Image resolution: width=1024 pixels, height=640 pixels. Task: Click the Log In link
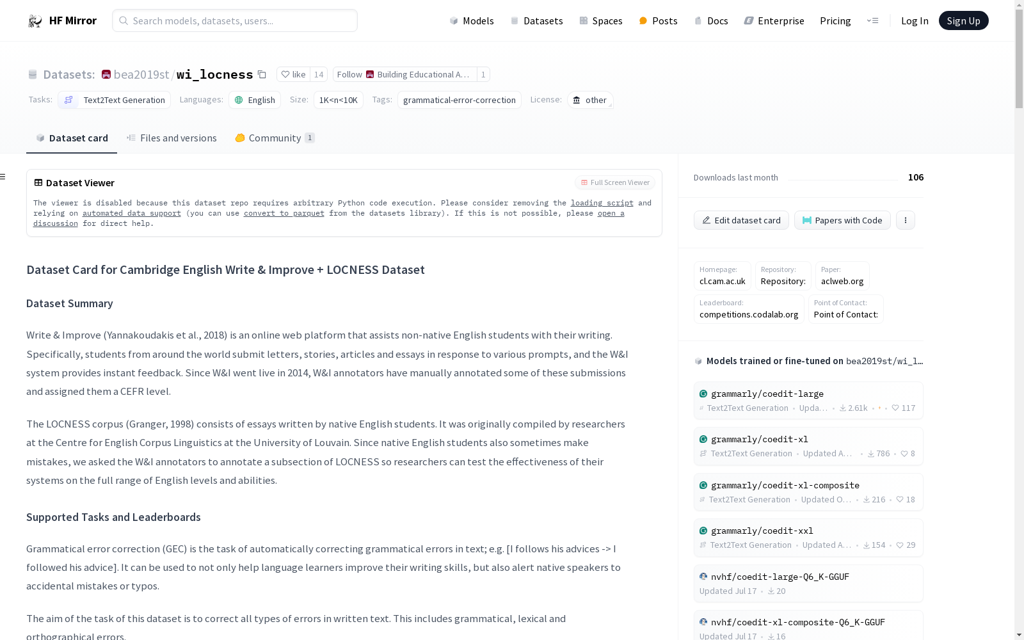[915, 20]
